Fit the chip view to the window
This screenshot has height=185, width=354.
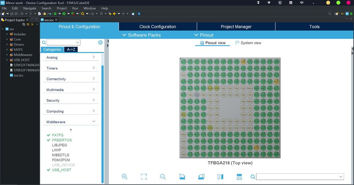144,177
